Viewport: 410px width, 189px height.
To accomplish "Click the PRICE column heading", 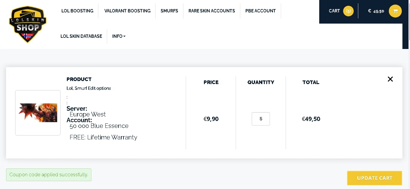I will pos(211,82).
